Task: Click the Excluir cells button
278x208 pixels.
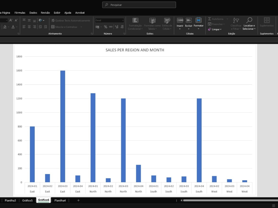Action: 189,24
